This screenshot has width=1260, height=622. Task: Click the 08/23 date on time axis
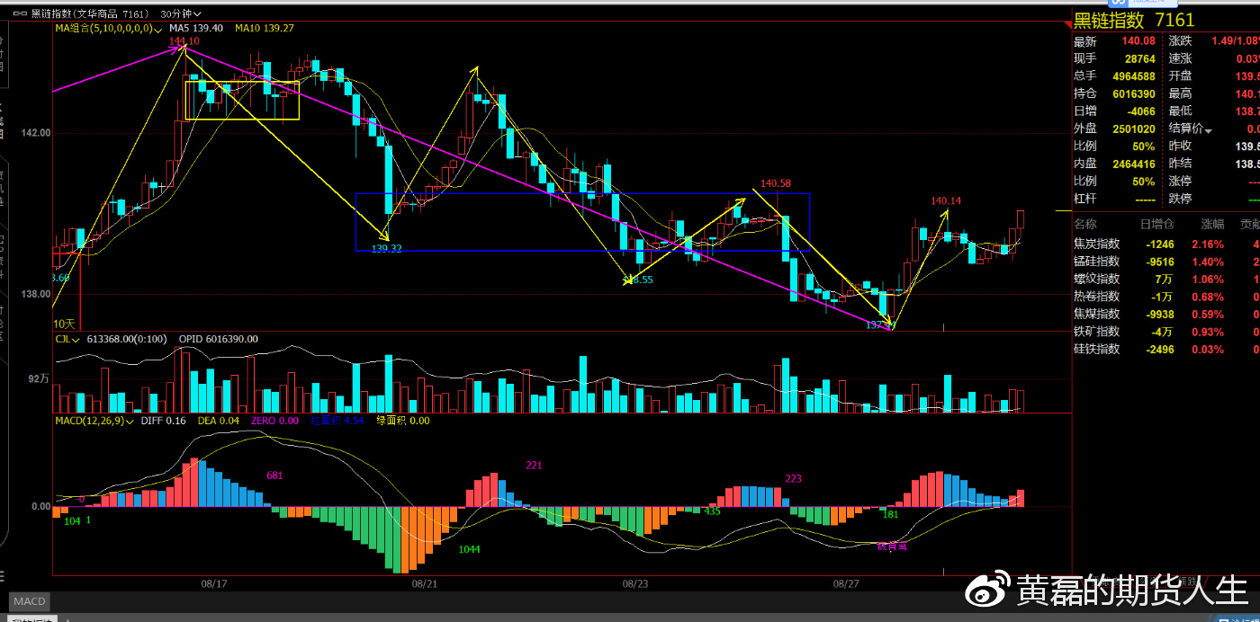click(635, 583)
